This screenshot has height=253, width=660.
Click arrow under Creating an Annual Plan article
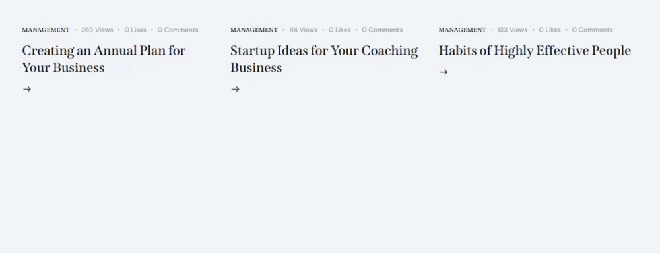[27, 89]
